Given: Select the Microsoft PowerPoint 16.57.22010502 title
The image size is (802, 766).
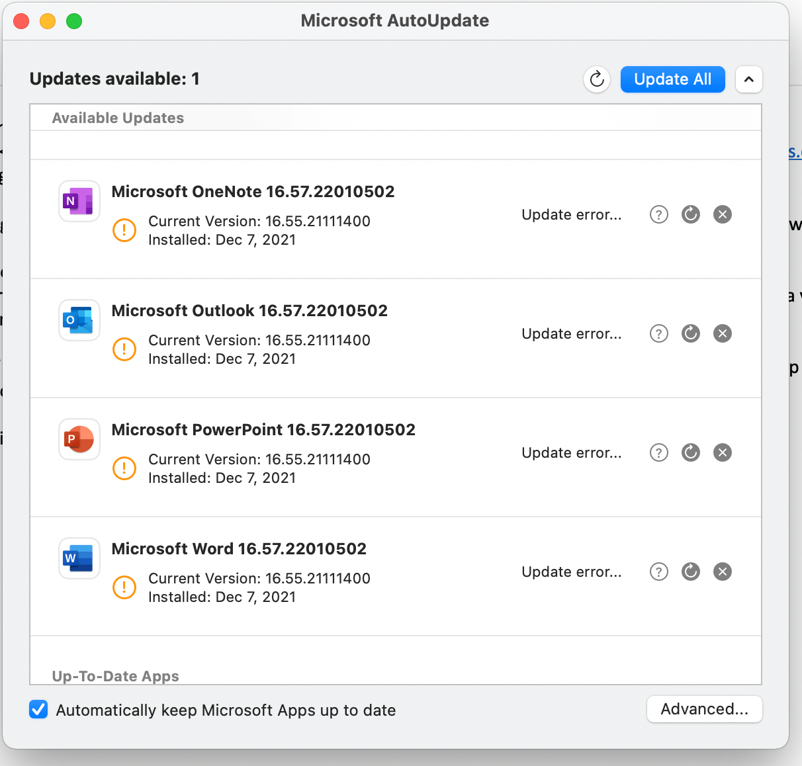Looking at the screenshot, I should pyautogui.click(x=263, y=430).
